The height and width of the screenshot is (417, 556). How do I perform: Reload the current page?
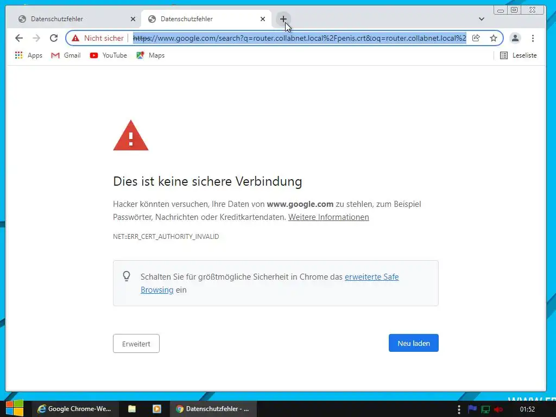54,38
